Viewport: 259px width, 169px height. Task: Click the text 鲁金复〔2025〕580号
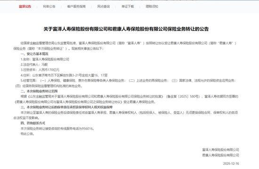[183, 97]
